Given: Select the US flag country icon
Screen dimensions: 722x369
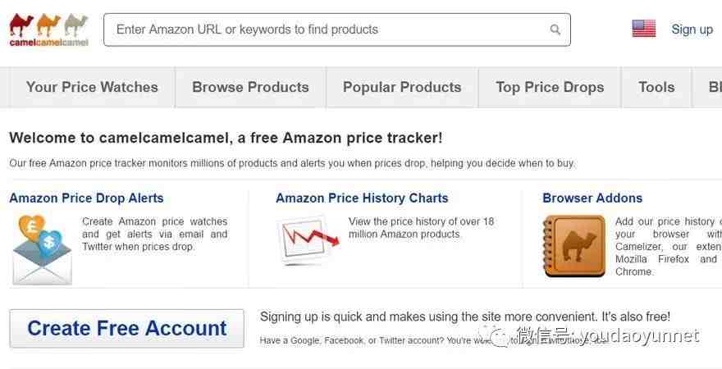Looking at the screenshot, I should [x=644, y=29].
